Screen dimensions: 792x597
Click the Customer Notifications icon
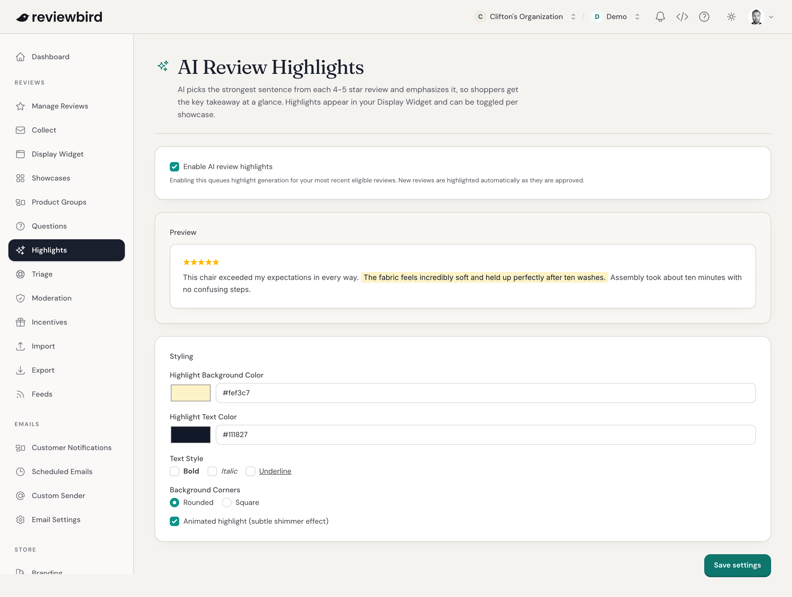pos(20,448)
